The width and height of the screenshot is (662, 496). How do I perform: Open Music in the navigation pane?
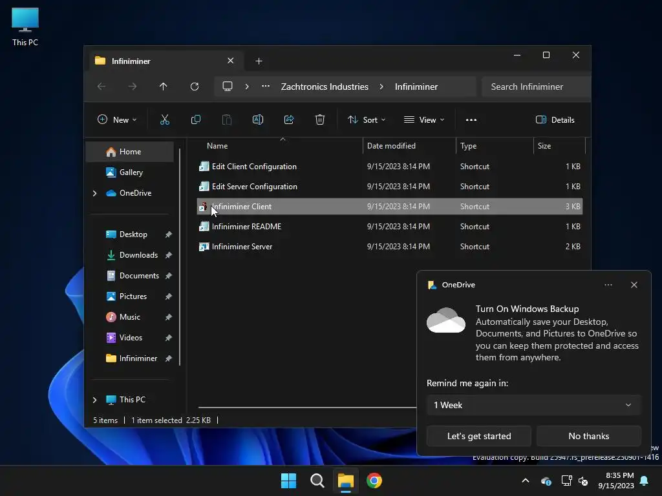tap(129, 316)
